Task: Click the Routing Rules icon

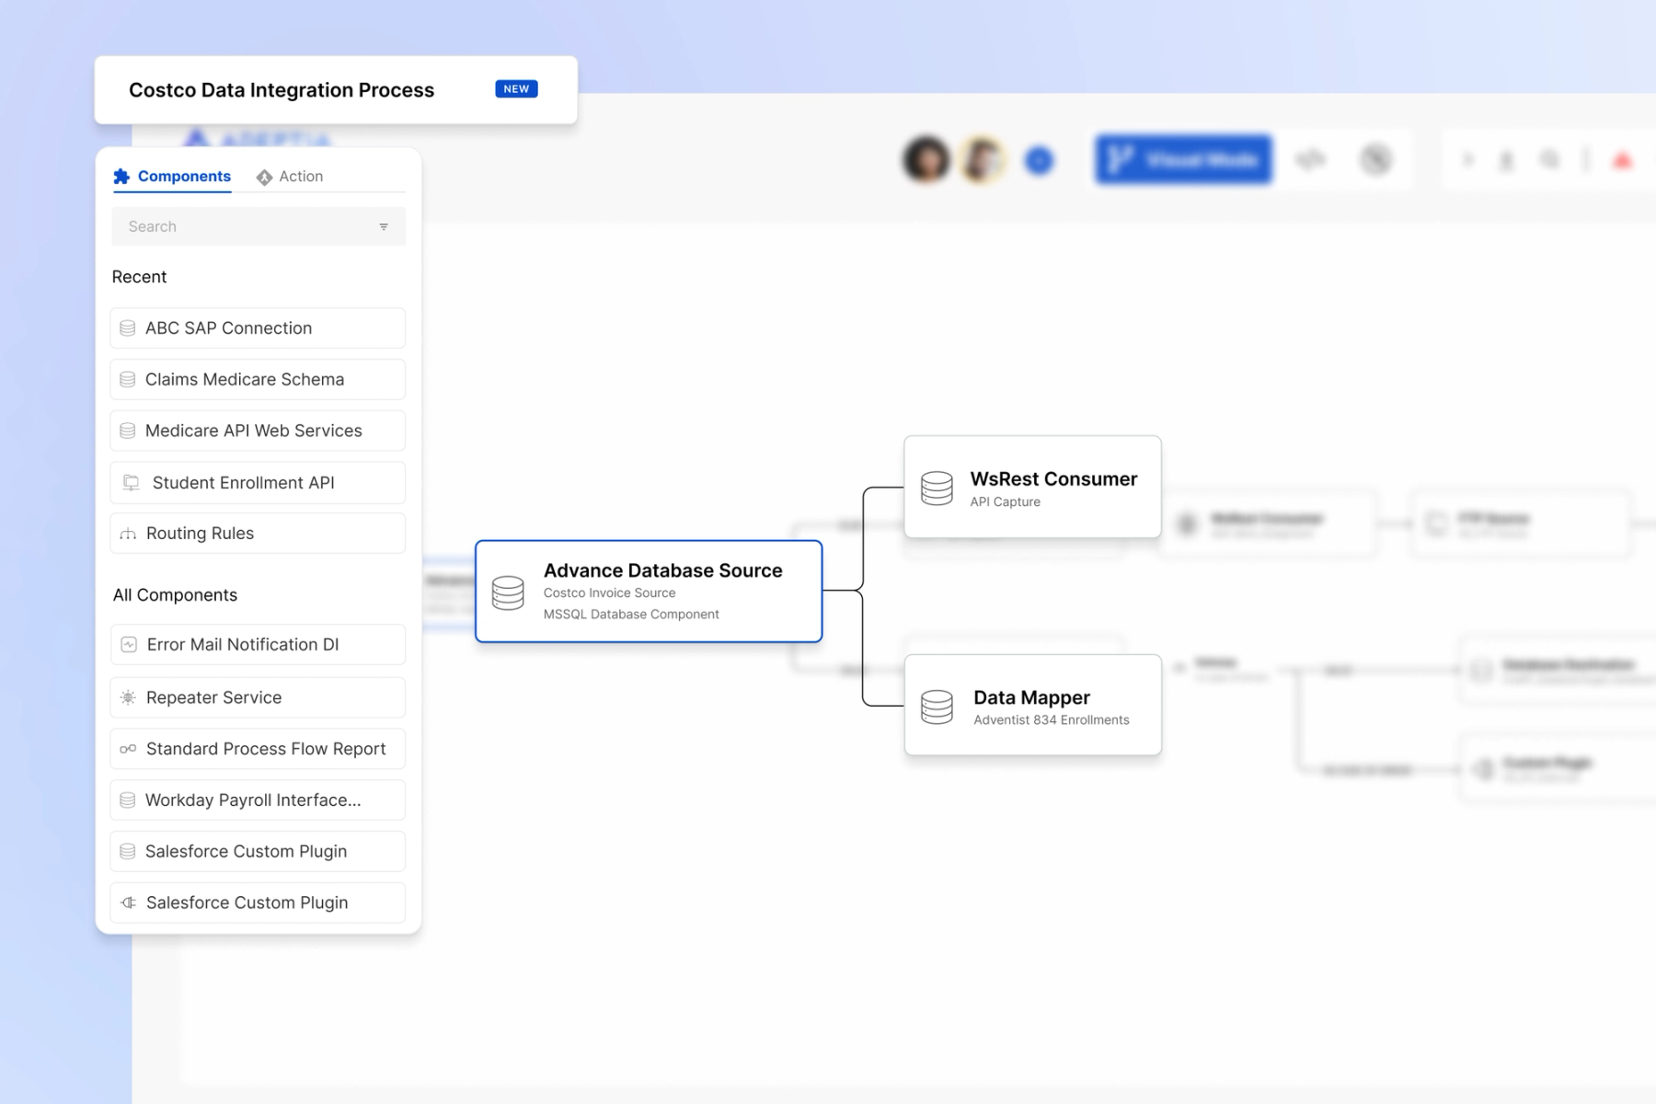Action: pos(128,534)
